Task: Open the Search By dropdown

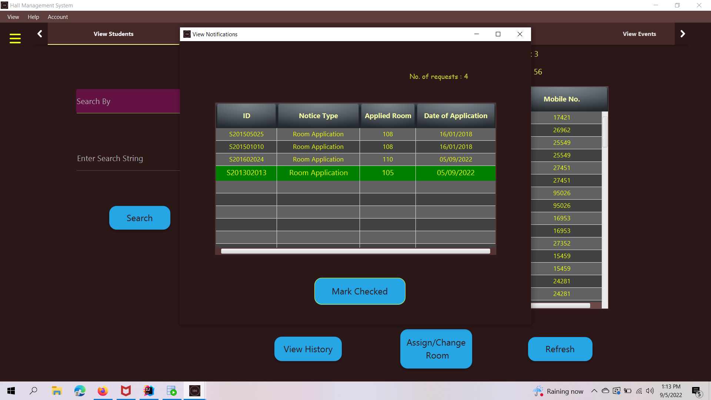Action: pyautogui.click(x=128, y=101)
